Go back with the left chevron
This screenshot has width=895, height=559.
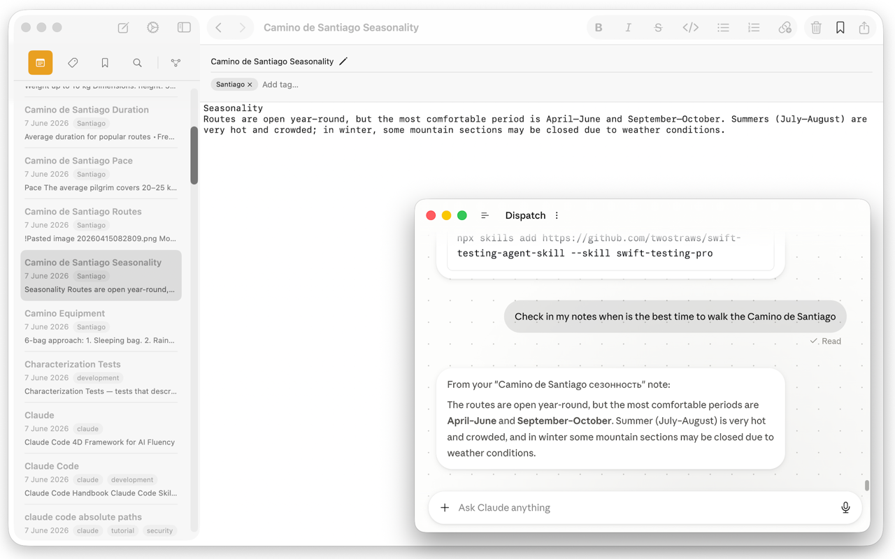pyautogui.click(x=219, y=28)
